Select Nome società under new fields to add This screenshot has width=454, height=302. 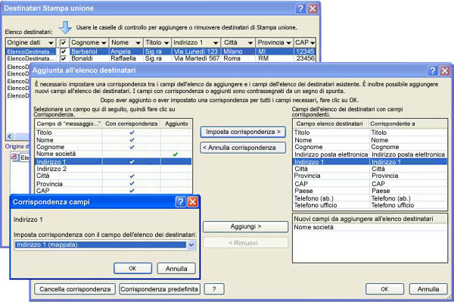pos(370,227)
